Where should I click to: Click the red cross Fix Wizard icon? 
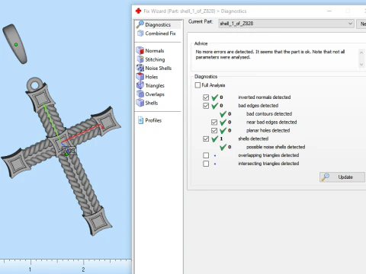coord(138,11)
